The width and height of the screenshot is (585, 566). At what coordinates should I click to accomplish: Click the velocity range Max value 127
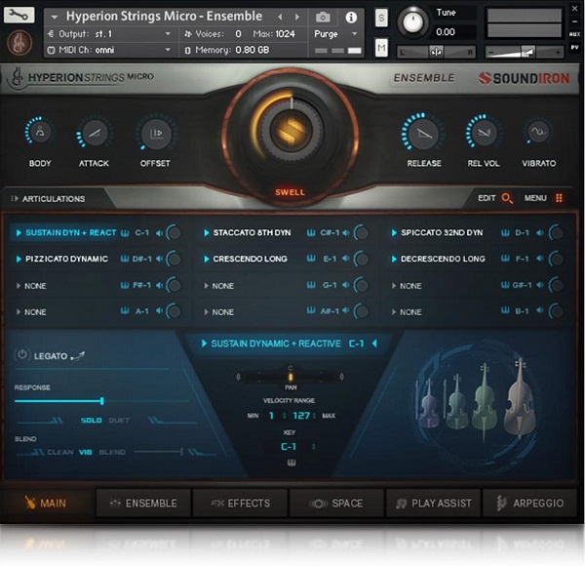[x=301, y=416]
